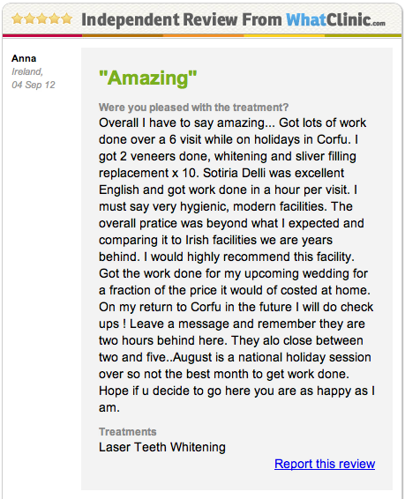The image size is (405, 499).
Task: Click reviewer name Anna
Action: pos(24,58)
